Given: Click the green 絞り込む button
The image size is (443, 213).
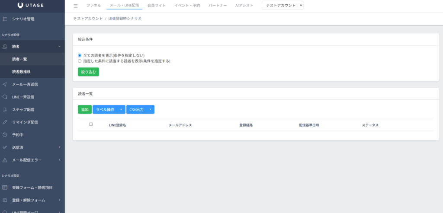Looking at the screenshot, I should [88, 72].
